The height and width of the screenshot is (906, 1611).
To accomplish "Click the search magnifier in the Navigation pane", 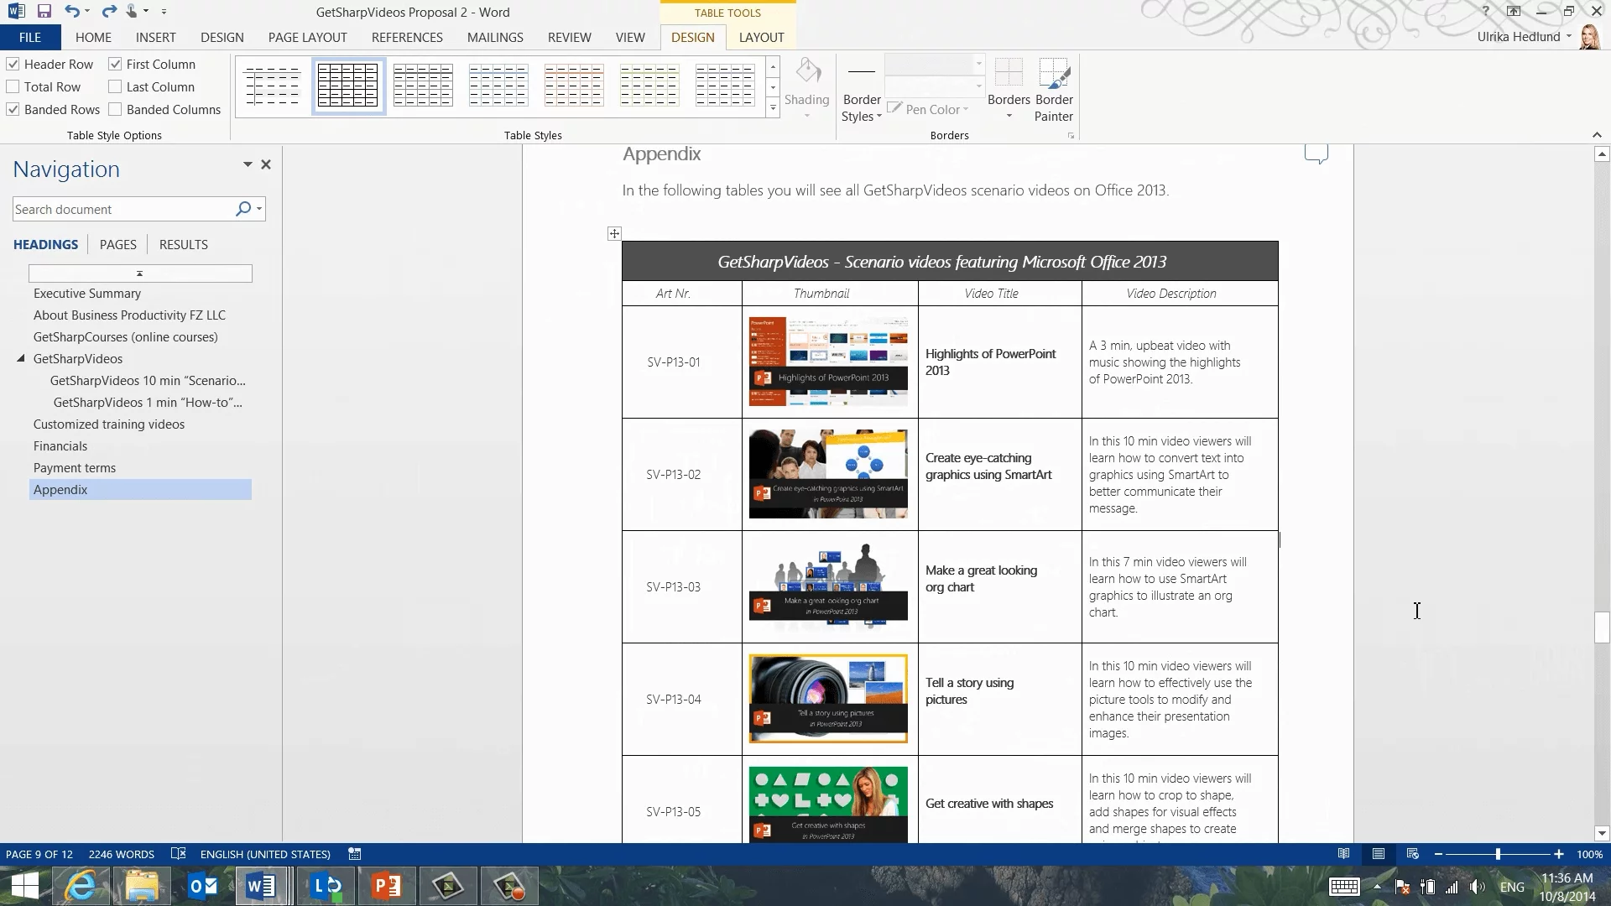I will [242, 209].
